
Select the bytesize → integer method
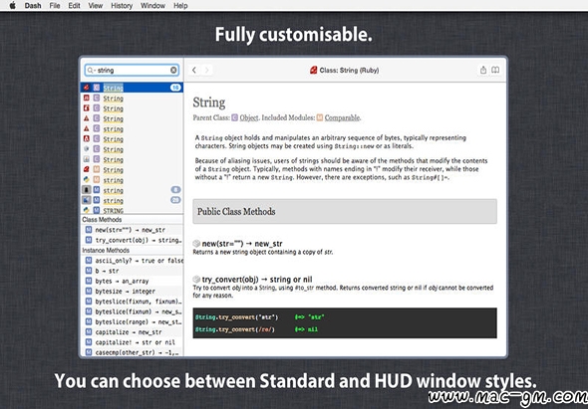pyautogui.click(x=132, y=291)
